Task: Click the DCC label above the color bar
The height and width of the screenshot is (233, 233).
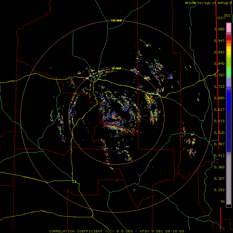Action: click(x=227, y=16)
